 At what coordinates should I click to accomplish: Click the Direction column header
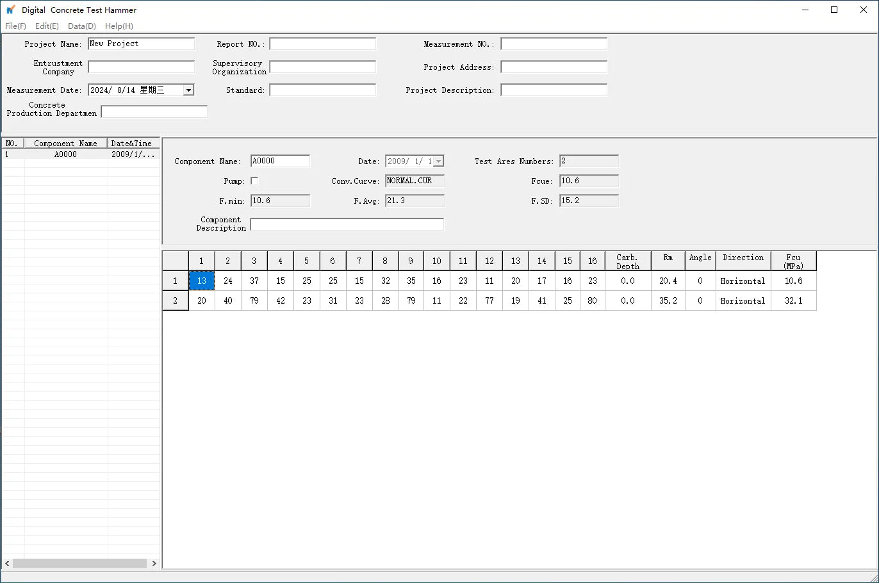[743, 261]
